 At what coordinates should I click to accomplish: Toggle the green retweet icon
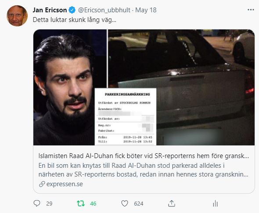(x=81, y=203)
